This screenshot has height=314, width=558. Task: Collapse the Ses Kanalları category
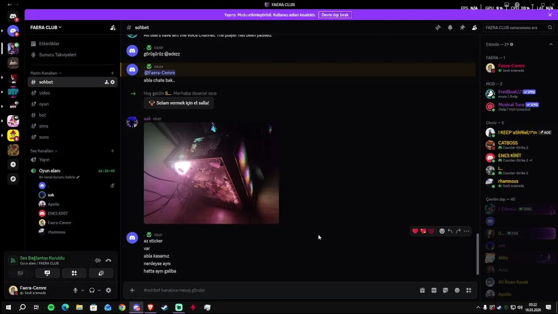[44, 151]
